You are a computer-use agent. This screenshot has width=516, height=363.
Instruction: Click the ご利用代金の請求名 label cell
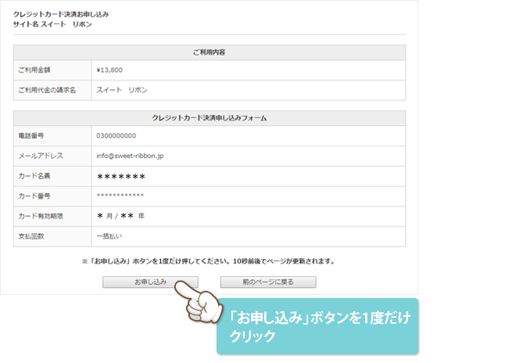(x=52, y=90)
